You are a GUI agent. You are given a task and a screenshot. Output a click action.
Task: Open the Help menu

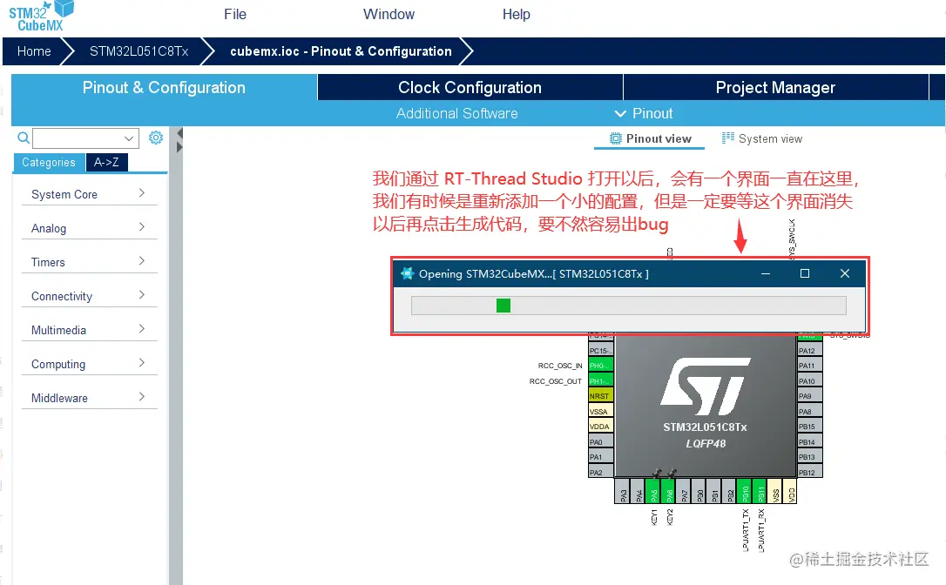(x=517, y=15)
